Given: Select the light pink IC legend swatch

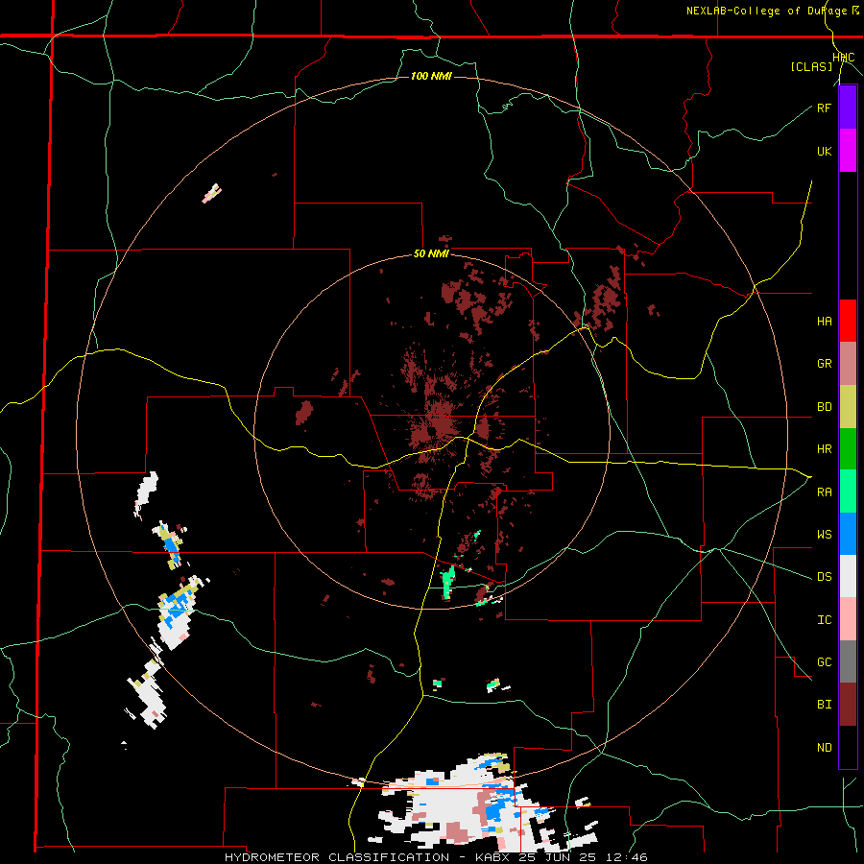Looking at the screenshot, I should coord(848,619).
